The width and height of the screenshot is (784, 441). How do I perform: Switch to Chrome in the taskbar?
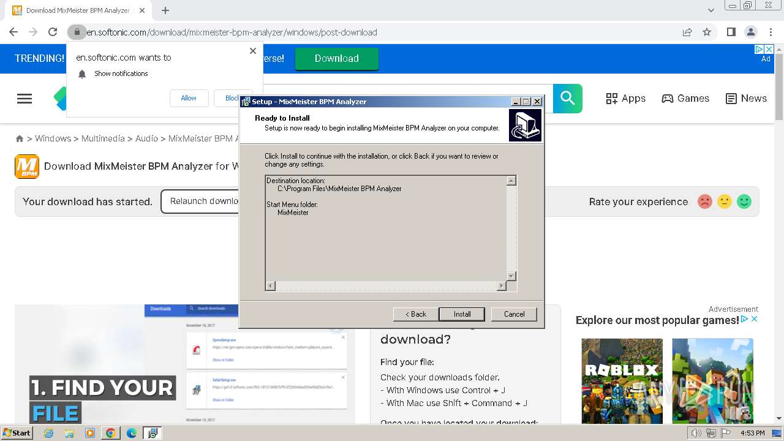(111, 433)
